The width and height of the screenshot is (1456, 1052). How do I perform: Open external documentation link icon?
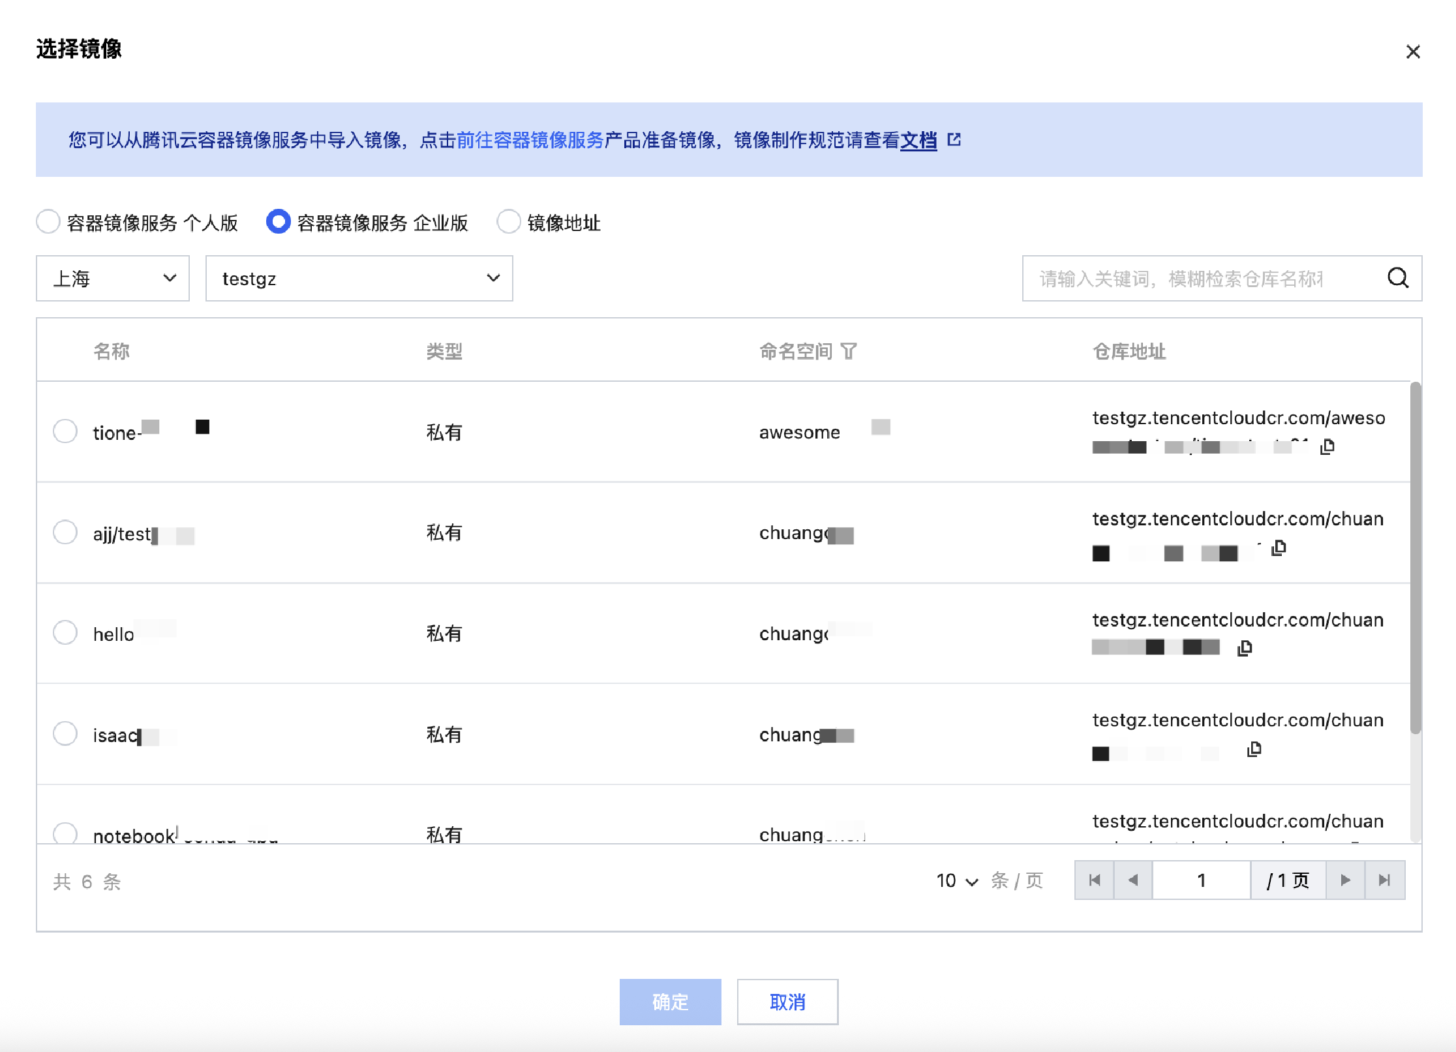pyautogui.click(x=954, y=140)
